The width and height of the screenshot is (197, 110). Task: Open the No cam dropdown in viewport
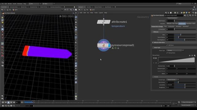(x=71, y=16)
